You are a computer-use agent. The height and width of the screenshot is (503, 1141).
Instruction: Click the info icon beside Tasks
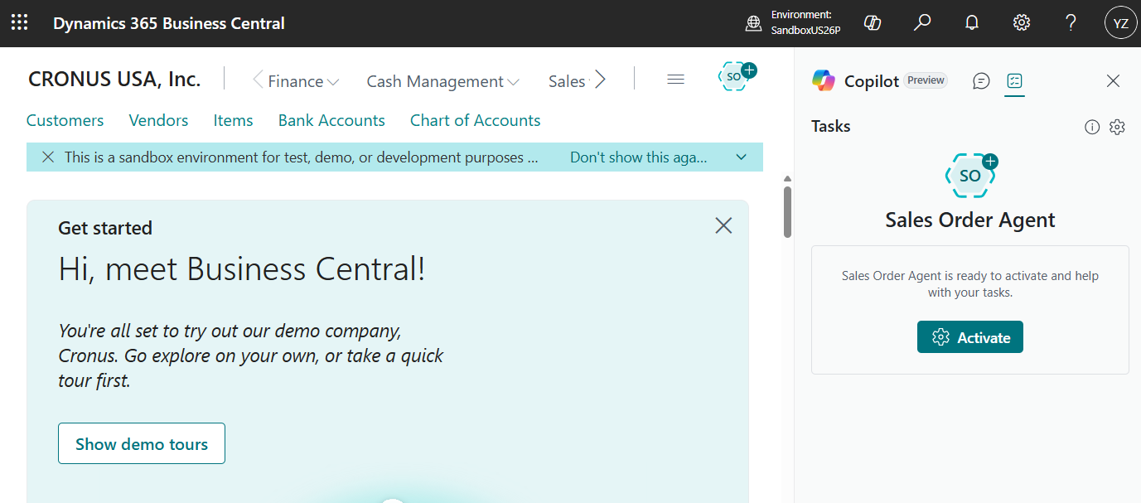(x=1091, y=127)
